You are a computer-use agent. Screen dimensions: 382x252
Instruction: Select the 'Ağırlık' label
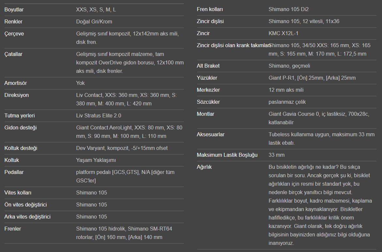[204, 167]
